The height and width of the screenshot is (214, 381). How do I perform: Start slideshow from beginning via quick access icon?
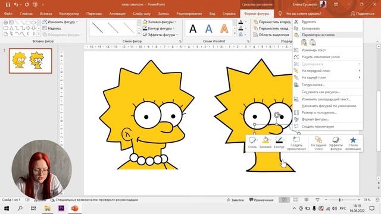pos(35,5)
